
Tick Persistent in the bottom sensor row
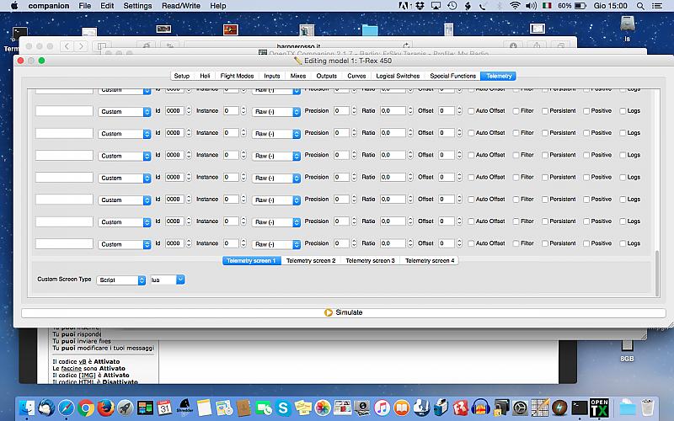[545, 243]
